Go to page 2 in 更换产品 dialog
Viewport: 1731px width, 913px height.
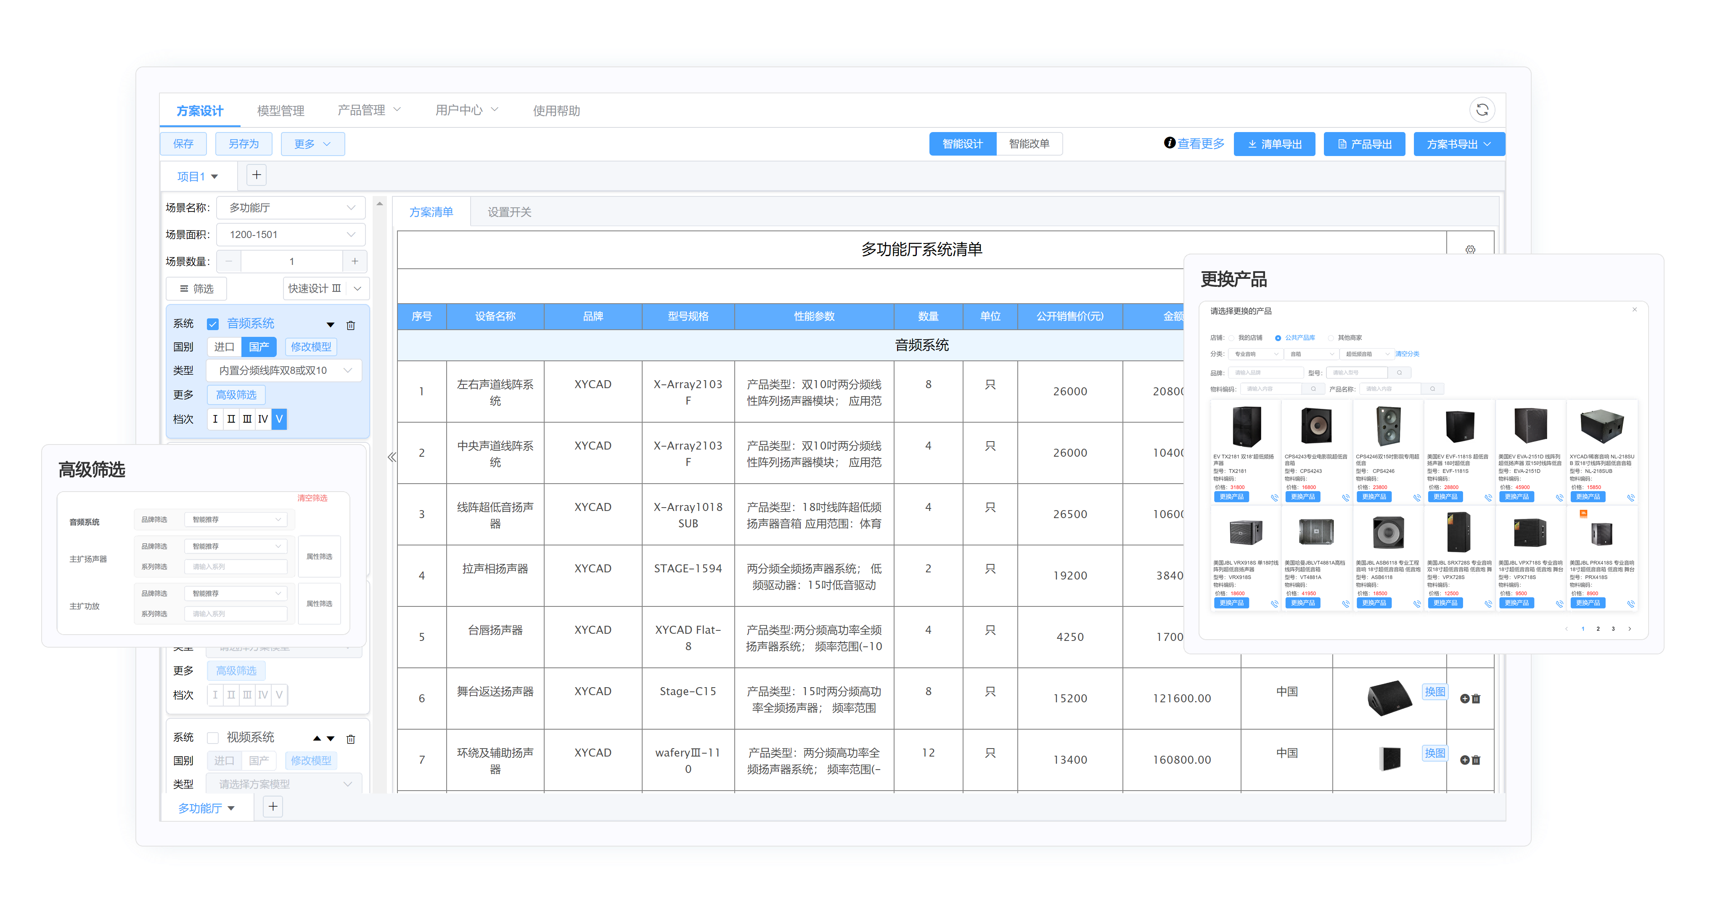coord(1598,629)
